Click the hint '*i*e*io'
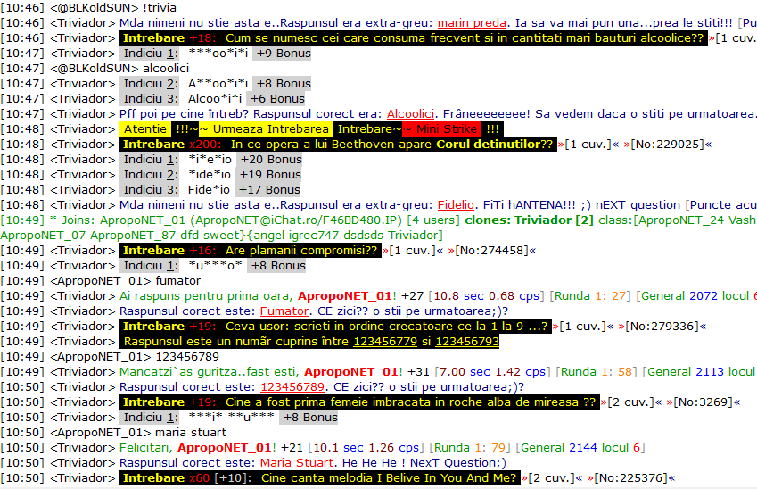 210,160
